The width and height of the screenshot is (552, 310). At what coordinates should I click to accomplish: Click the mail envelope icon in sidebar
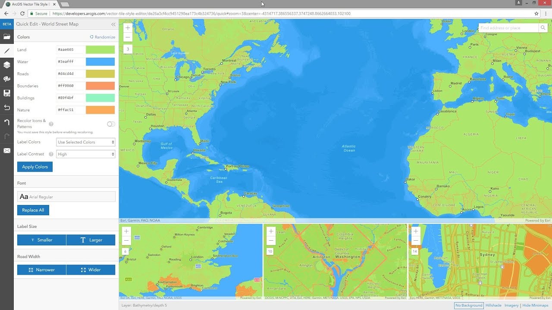[x=7, y=151]
